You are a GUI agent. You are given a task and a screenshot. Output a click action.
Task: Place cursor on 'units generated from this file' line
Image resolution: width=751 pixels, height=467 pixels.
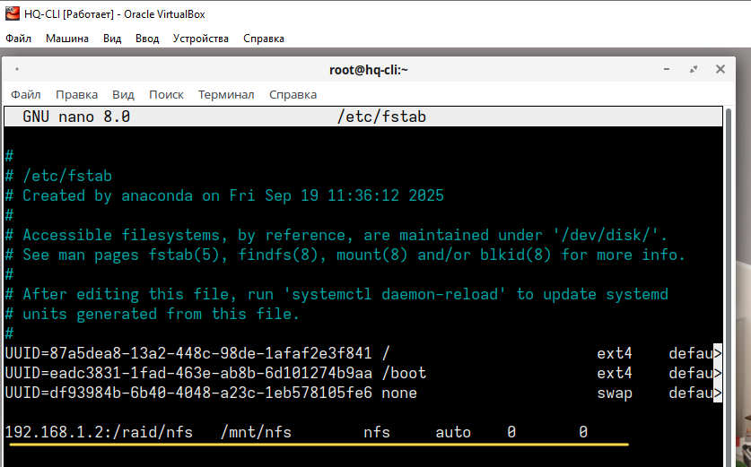[153, 314]
